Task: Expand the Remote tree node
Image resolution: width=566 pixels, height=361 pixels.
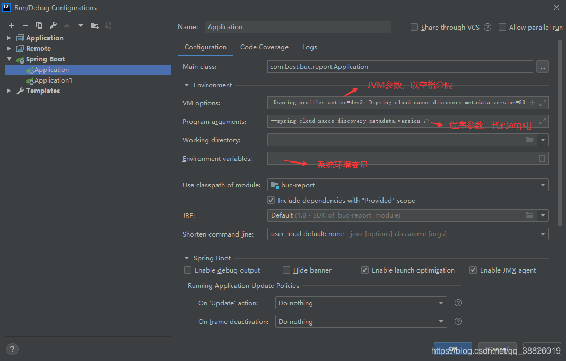Action: pyautogui.click(x=9, y=48)
